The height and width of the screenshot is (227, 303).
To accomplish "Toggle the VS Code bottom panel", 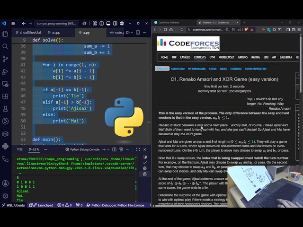I will [x=108, y=23].
